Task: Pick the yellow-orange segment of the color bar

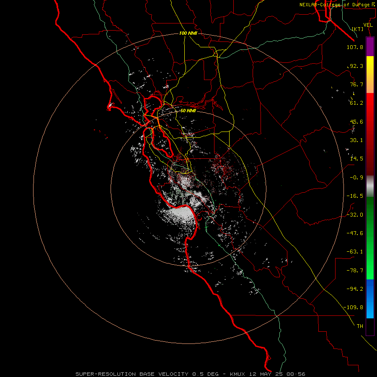Action: [x=370, y=75]
